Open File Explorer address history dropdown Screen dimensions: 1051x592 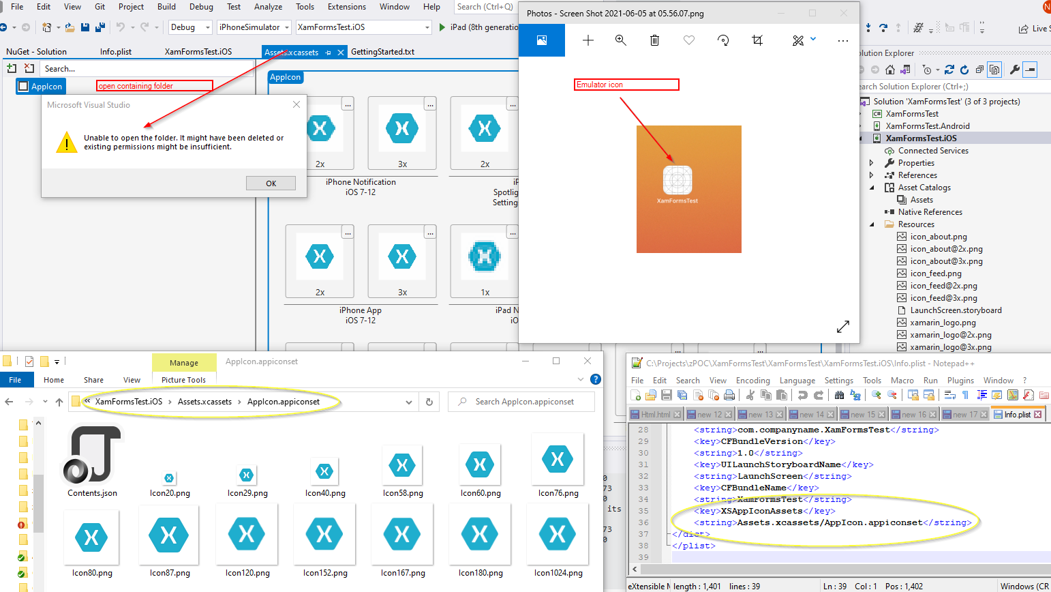tap(409, 402)
